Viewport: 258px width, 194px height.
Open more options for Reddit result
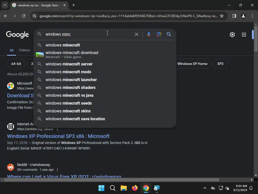[57, 170]
